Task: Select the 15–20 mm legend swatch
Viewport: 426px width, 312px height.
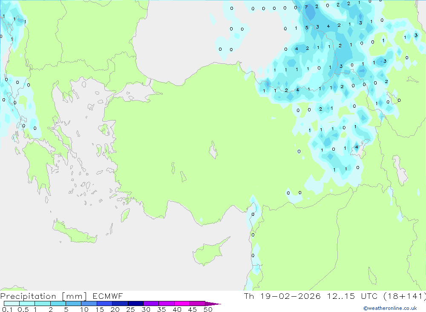Action: pos(105,303)
